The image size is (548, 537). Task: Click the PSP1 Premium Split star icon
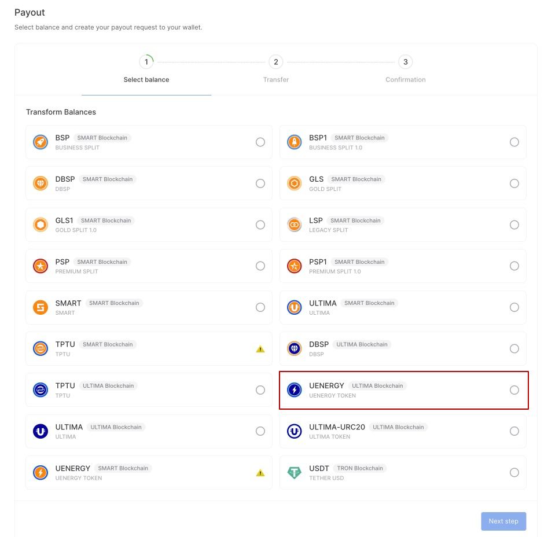pyautogui.click(x=295, y=266)
